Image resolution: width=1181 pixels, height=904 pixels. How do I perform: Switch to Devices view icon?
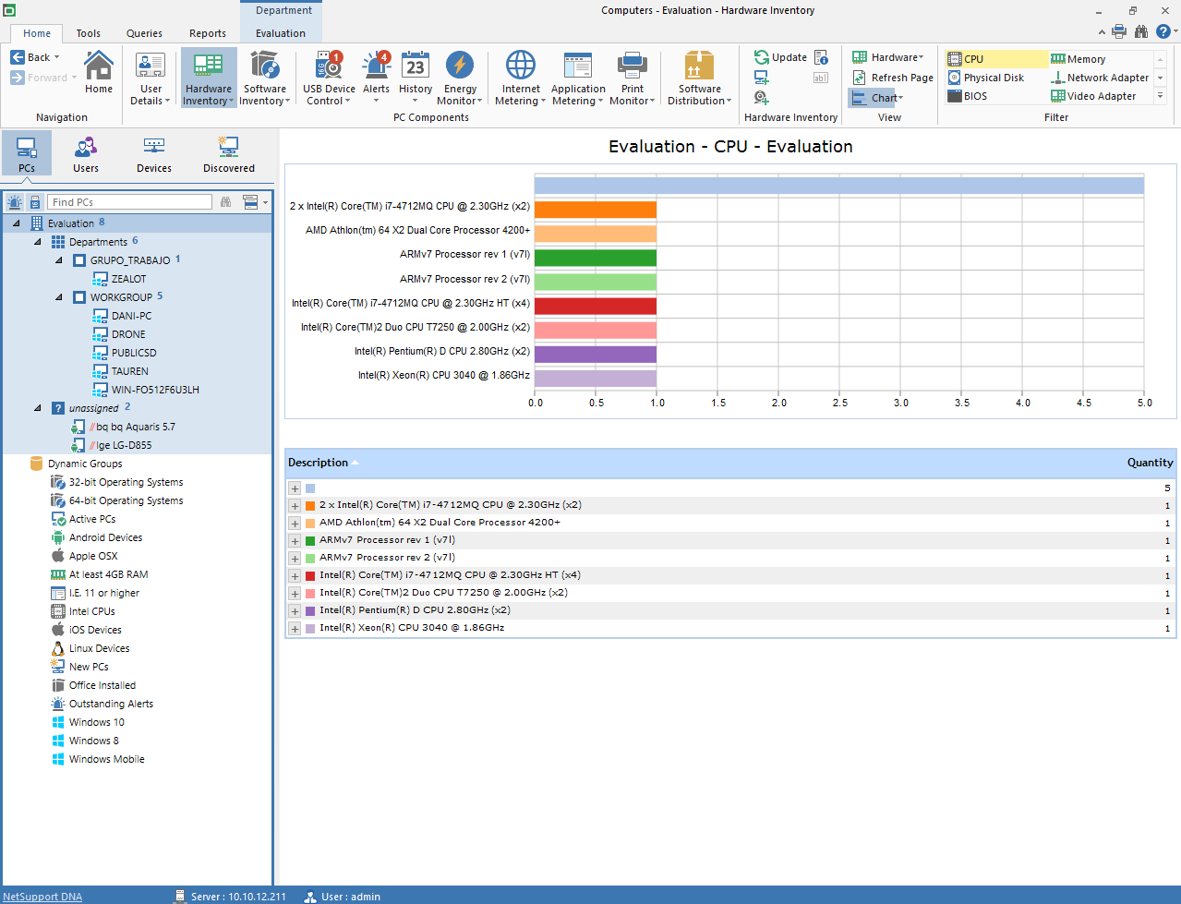coord(154,147)
